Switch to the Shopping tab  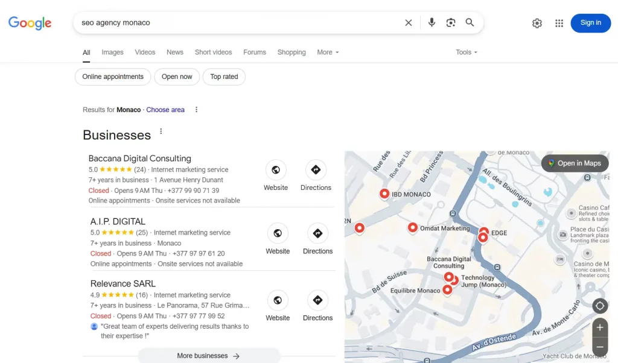click(x=291, y=52)
